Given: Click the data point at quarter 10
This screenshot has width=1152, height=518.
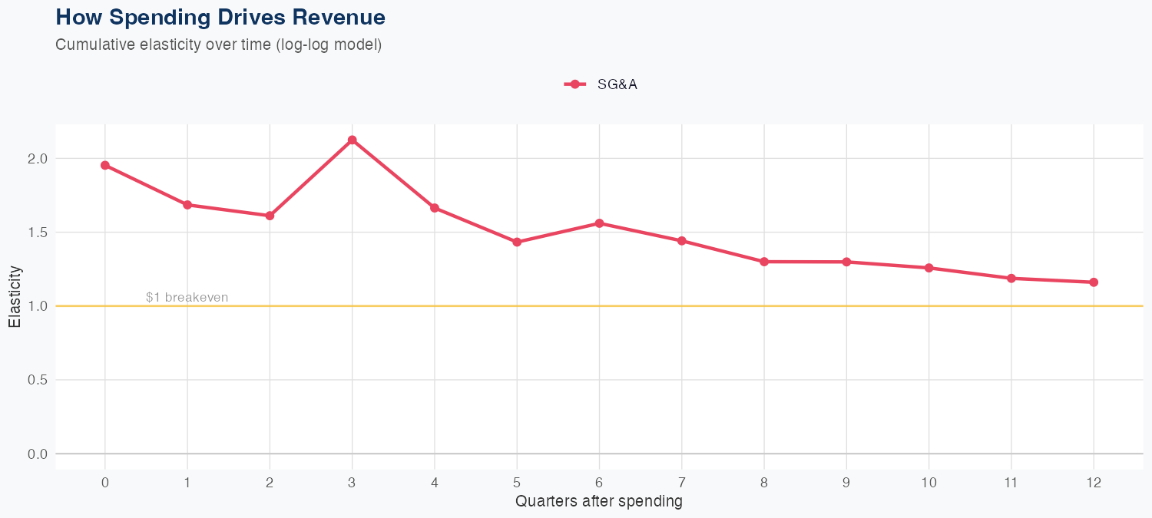Looking at the screenshot, I should pyautogui.click(x=929, y=268).
